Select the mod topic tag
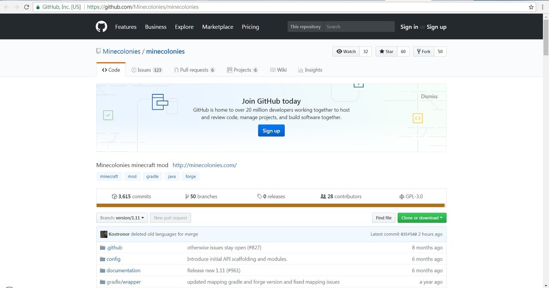 132,177
